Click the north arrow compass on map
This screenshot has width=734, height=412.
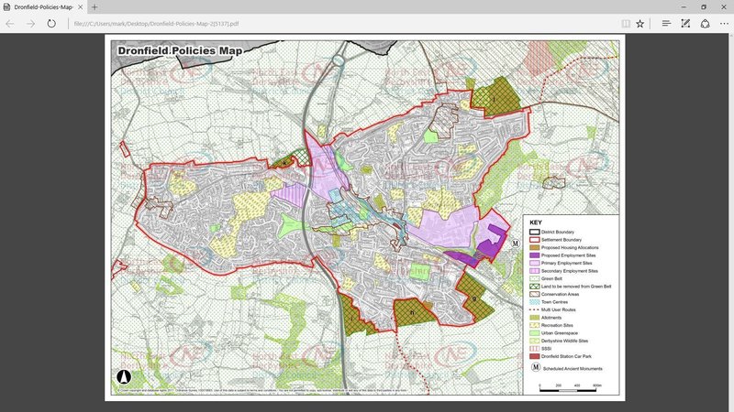(124, 376)
